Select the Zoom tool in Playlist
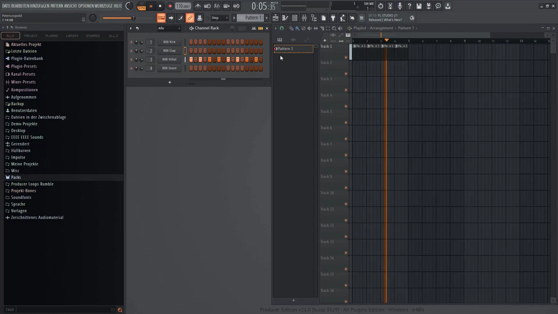 [x=334, y=28]
